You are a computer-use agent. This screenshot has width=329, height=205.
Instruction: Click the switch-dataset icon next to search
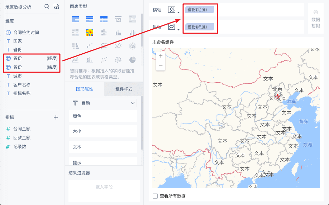tap(56, 6)
